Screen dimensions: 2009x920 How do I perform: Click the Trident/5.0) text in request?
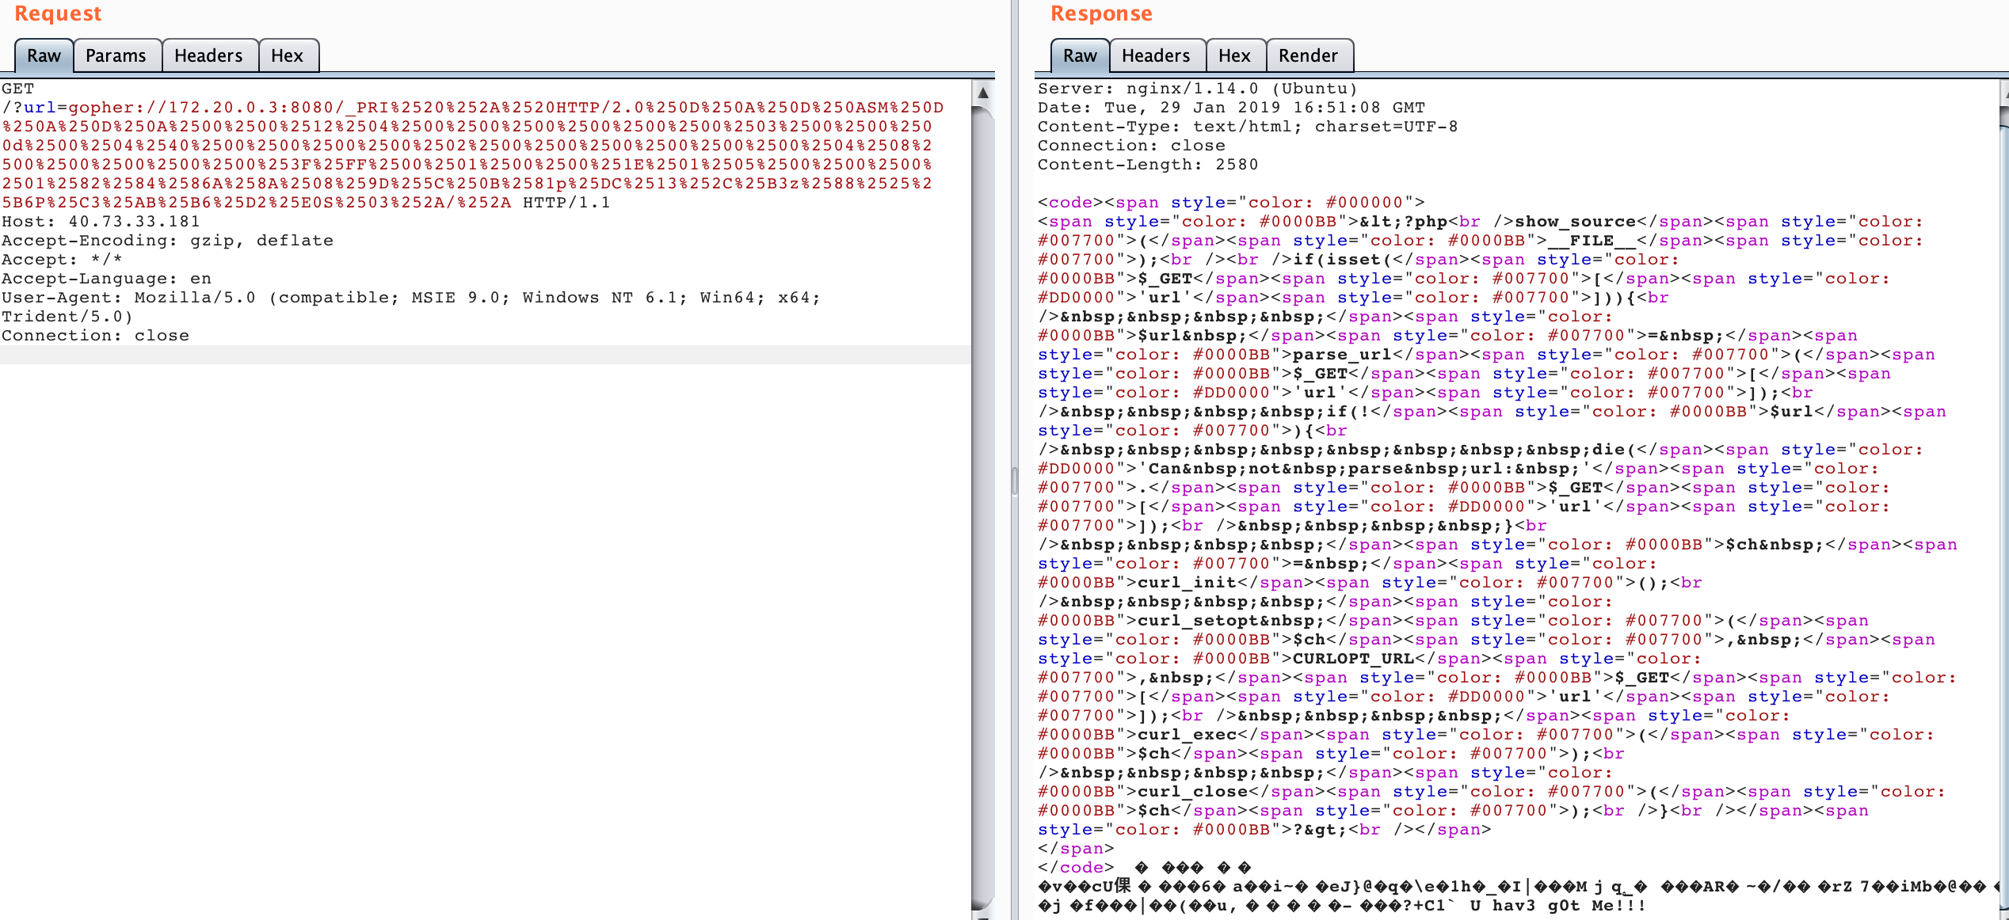pos(67,317)
